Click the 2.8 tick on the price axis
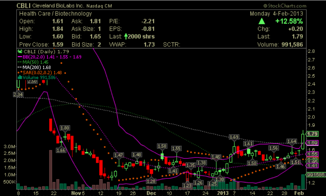The image size is (326, 196). pos(311,51)
